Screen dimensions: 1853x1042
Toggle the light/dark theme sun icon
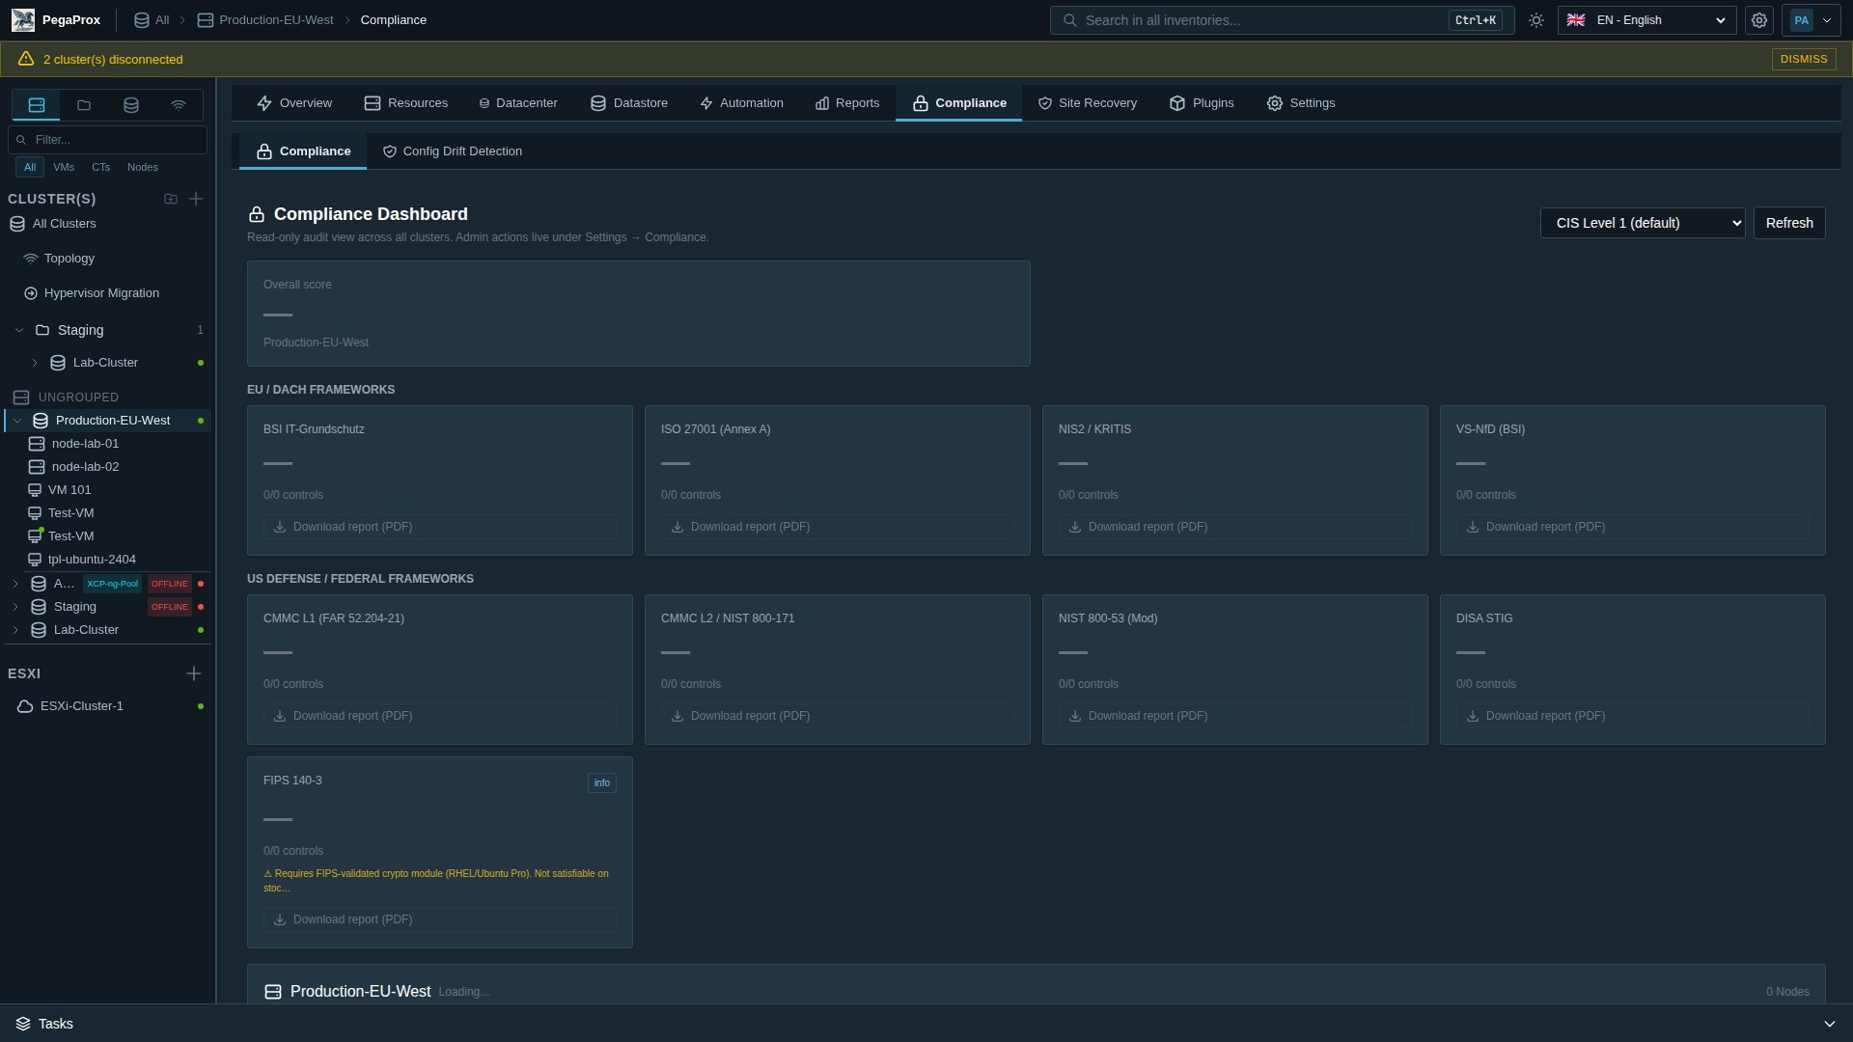1536,20
